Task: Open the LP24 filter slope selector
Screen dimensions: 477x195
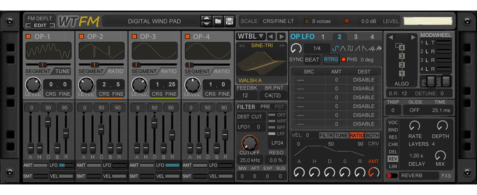Action: (277, 143)
